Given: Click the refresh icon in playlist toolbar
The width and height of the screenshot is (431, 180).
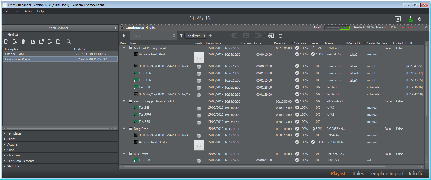Looking at the screenshot, I should (x=281, y=36).
